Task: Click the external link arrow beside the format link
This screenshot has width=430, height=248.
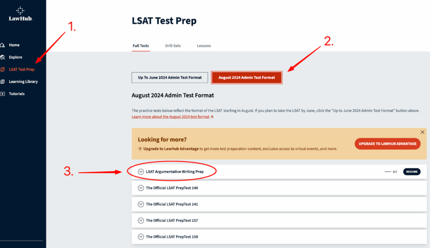Action: point(212,117)
